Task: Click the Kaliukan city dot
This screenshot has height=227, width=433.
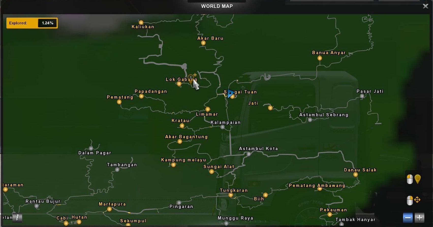Action: 141,22
